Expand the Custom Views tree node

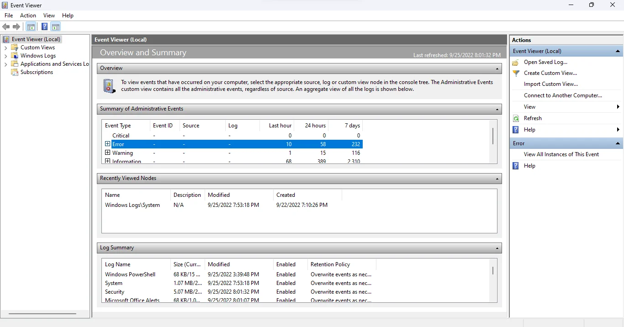point(5,47)
